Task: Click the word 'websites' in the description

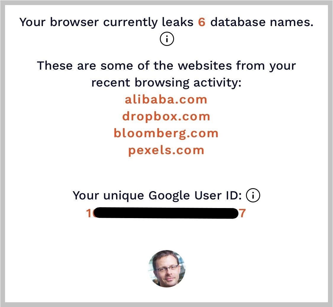Action: [205, 65]
